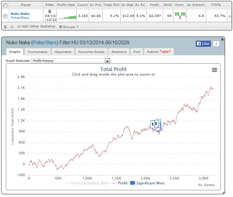The height and width of the screenshot is (197, 233).
Task: Click the refresh icon below table
Action: (x=12, y=27)
